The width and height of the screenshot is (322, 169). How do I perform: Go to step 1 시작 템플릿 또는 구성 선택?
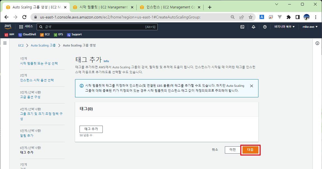pyautogui.click(x=39, y=64)
